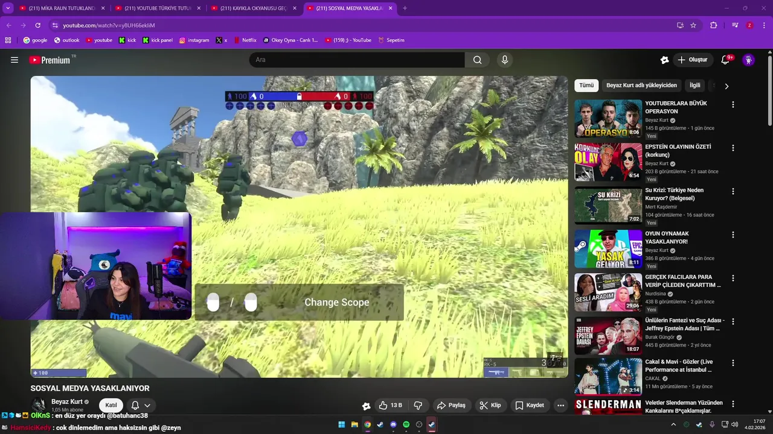Open Chrome apps grid in bookmarks bar
The height and width of the screenshot is (434, 773).
pyautogui.click(x=8, y=40)
